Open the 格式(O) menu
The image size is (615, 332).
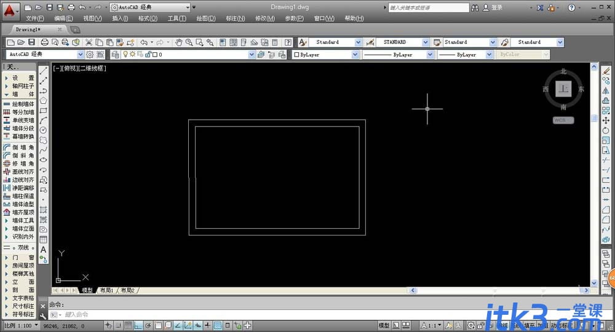click(148, 18)
